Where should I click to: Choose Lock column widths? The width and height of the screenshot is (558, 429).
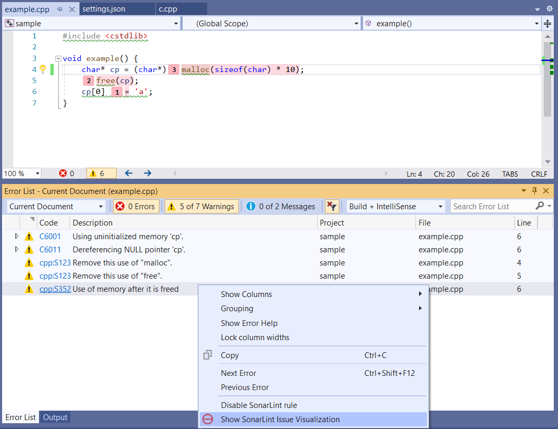pos(313,337)
